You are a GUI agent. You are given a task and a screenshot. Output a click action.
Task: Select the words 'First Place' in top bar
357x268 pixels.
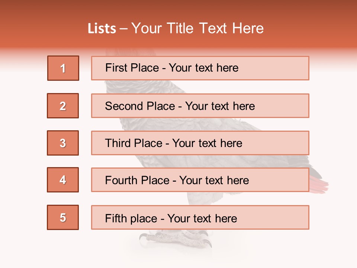(x=132, y=68)
